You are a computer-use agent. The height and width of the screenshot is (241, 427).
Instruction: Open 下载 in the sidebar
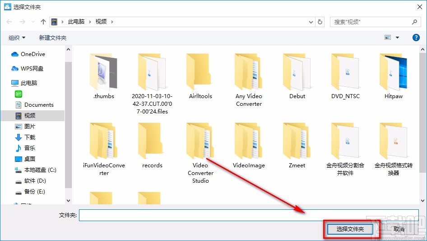[25, 137]
